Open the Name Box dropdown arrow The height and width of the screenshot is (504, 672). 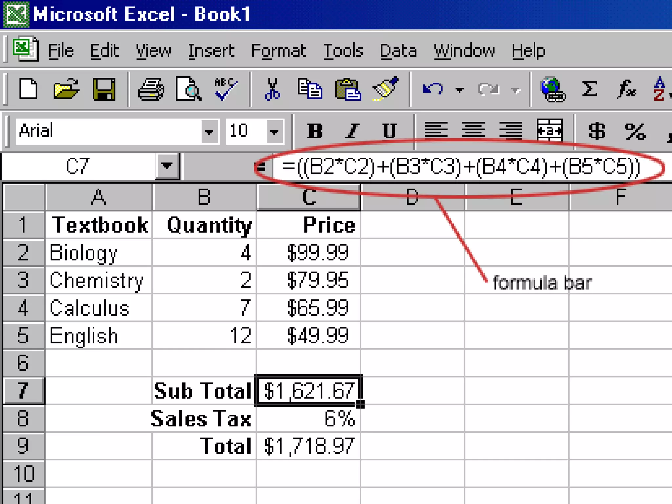[x=167, y=166]
